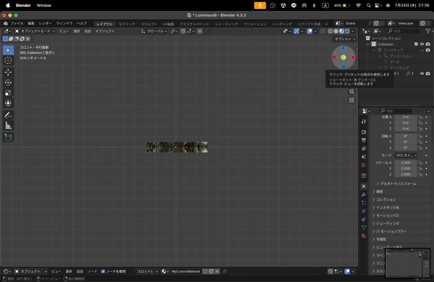Open the ファイル menu
The height and width of the screenshot is (282, 434).
point(17,23)
